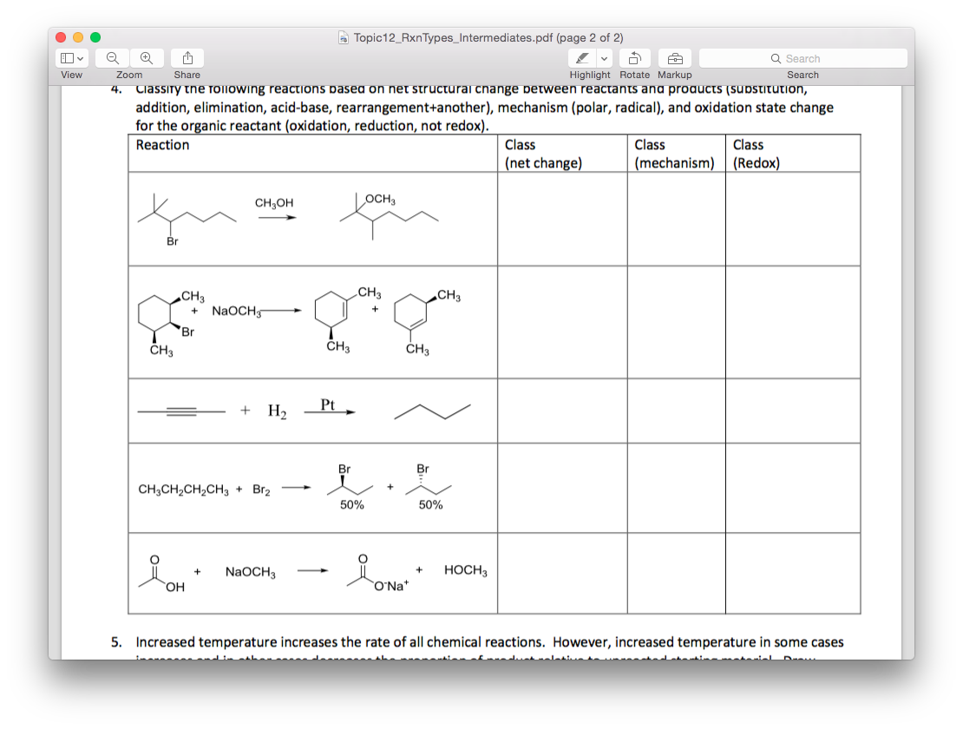Click the PDF proxy icon in the title bar
This screenshot has width=963, height=729.
click(342, 37)
